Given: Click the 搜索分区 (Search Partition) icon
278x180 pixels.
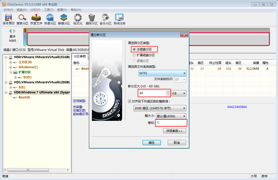Looking at the screenshot, I should tap(22, 19).
